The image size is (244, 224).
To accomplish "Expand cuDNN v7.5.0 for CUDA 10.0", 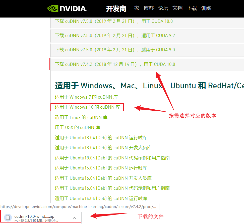I will tap(114, 21).
